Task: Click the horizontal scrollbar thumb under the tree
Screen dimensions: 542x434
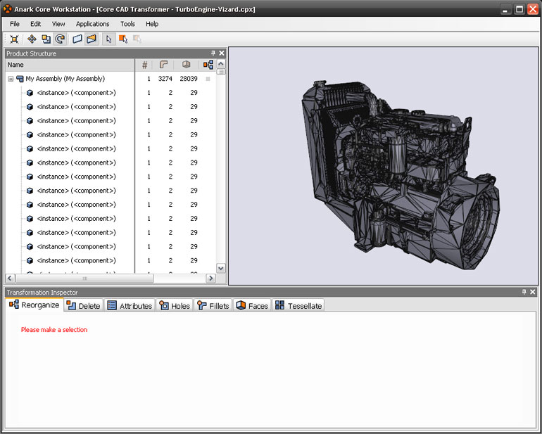Action: point(84,278)
